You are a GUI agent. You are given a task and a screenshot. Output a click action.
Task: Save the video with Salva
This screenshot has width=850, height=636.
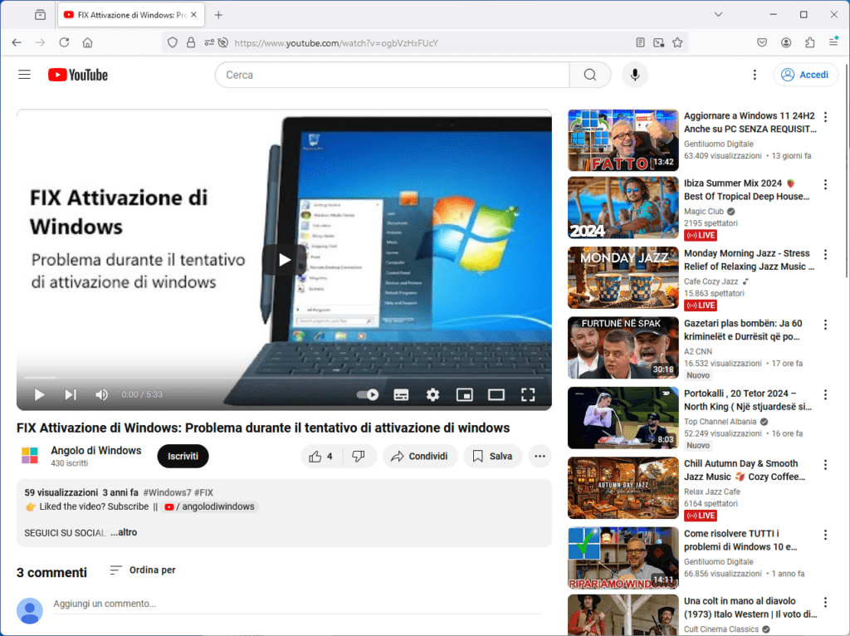coord(492,456)
